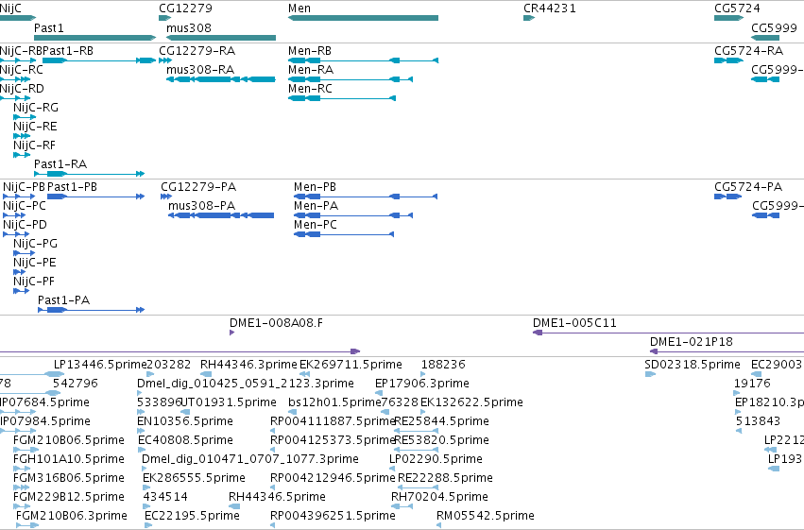
Task: Click the CG5724-RA transcript
Action: tap(728, 60)
